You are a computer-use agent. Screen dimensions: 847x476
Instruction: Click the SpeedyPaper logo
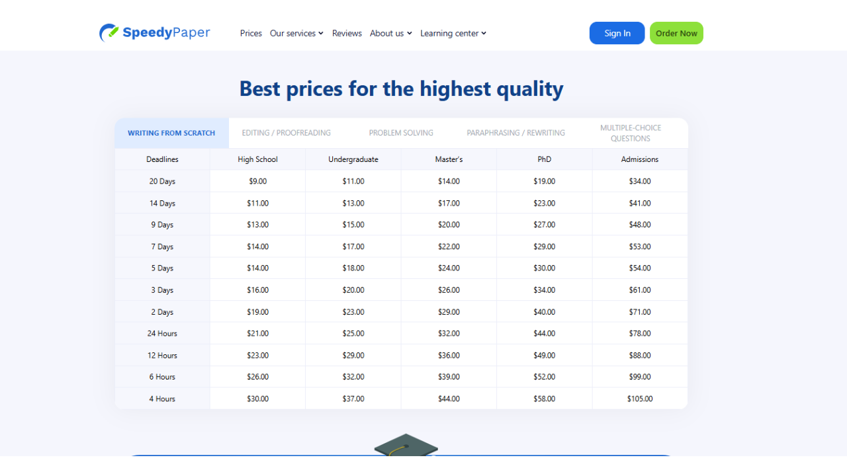(x=155, y=32)
